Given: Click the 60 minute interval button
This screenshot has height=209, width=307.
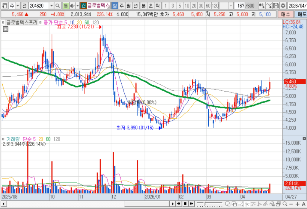Looking at the screenshot, I should click(x=208, y=6).
